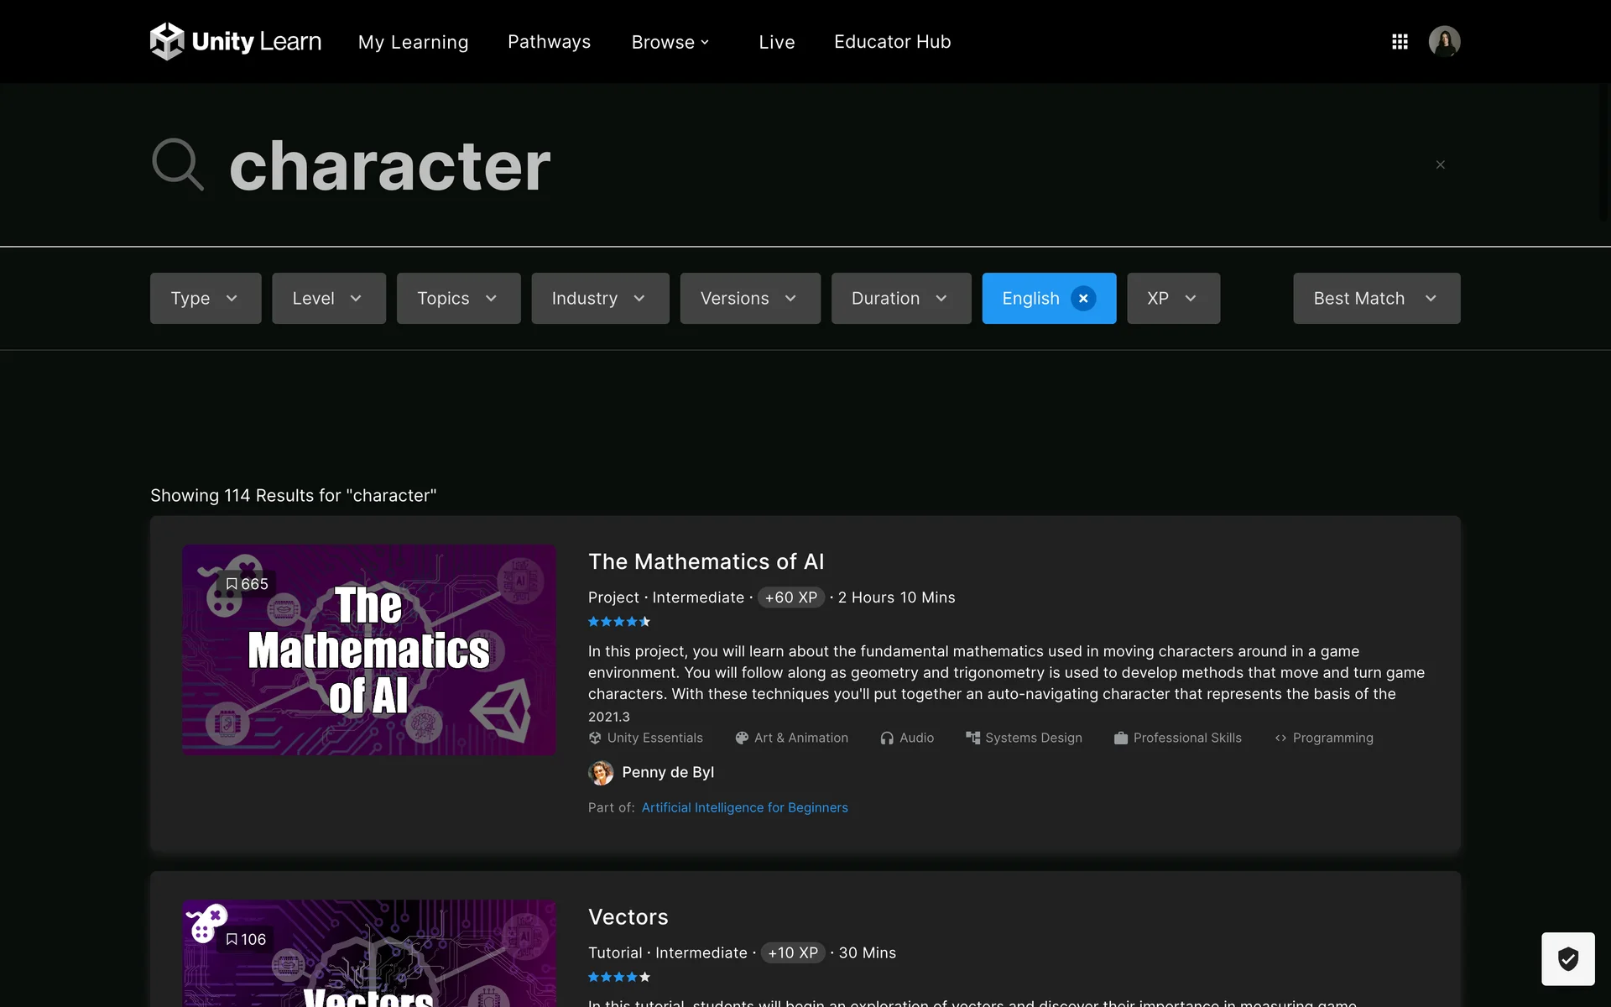The width and height of the screenshot is (1611, 1007).
Task: Rate The Mathematics of AI stars
Action: [x=619, y=622]
